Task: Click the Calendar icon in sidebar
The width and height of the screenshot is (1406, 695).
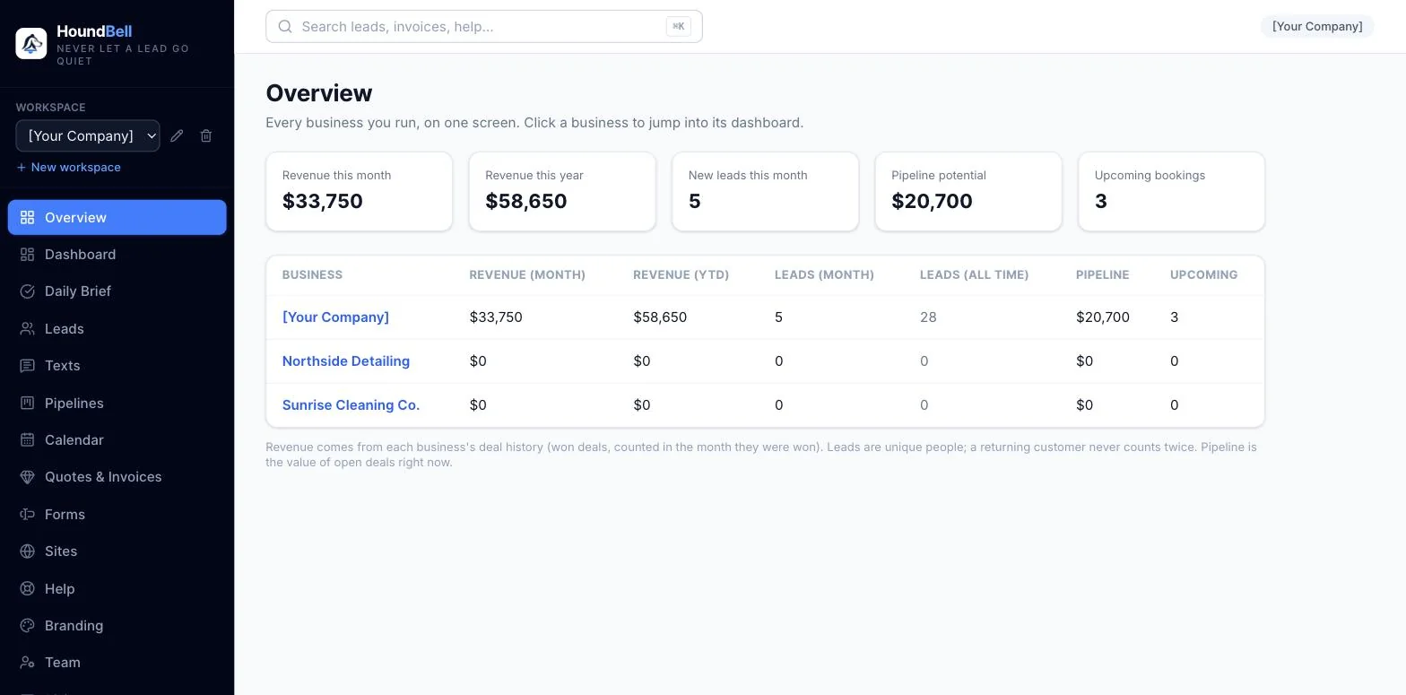Action: pos(28,439)
